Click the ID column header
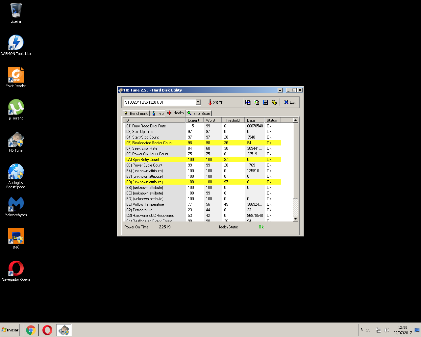421x337 pixels. [154, 120]
